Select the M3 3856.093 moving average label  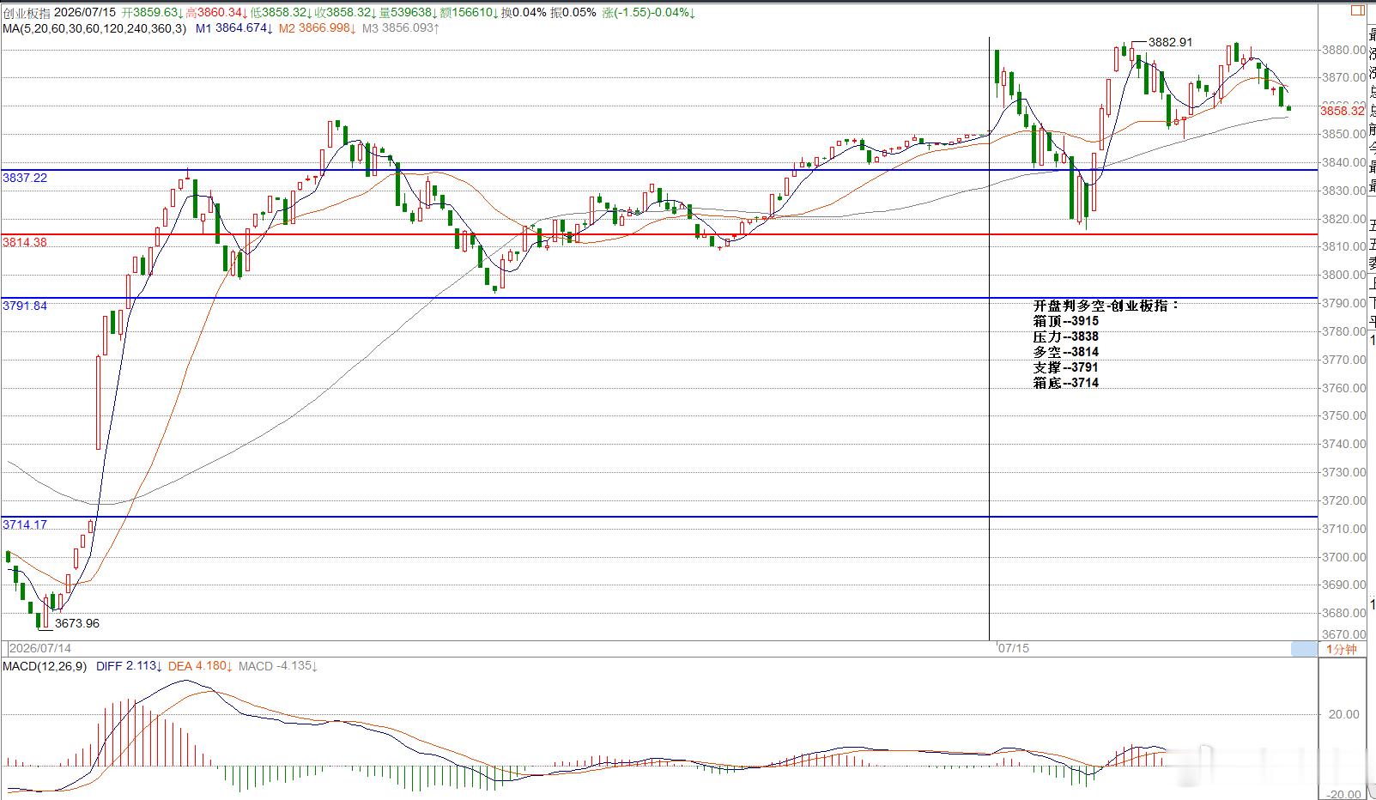click(401, 28)
